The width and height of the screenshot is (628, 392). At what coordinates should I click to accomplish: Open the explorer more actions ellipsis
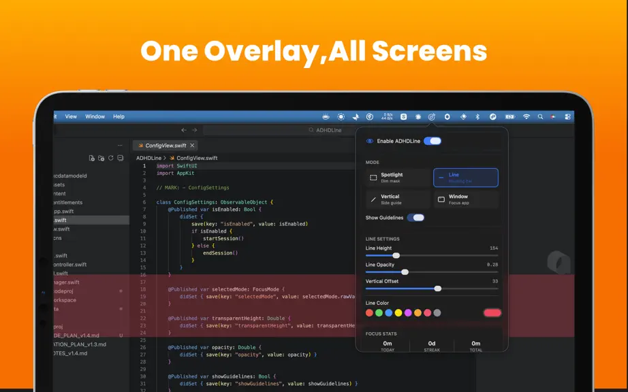(x=120, y=146)
